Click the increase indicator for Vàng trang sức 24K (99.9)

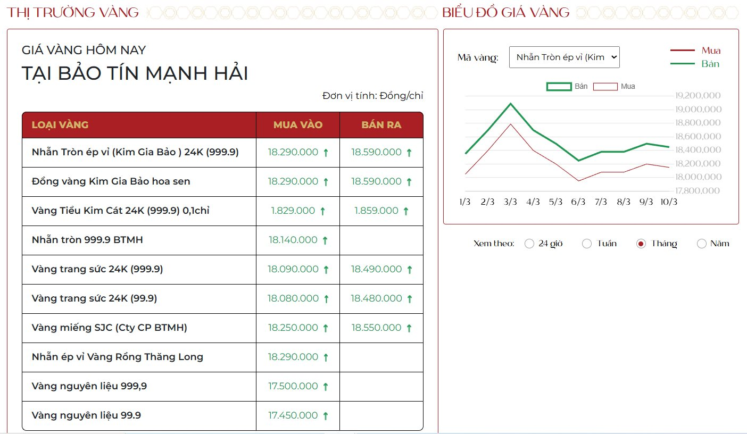326,298
